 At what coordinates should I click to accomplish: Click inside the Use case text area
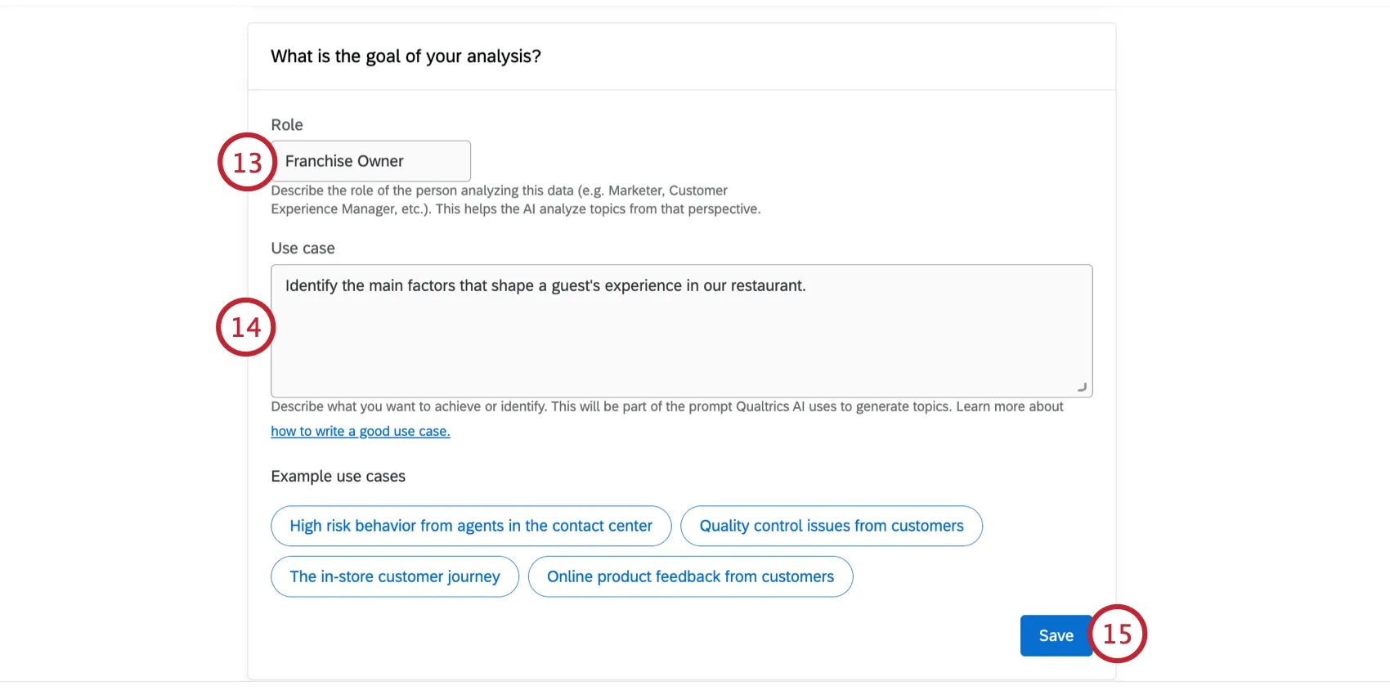pyautogui.click(x=681, y=343)
